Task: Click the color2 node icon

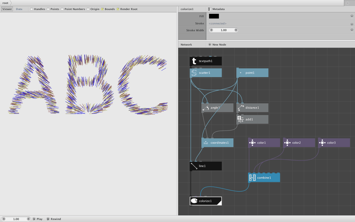Action: tap(287, 143)
